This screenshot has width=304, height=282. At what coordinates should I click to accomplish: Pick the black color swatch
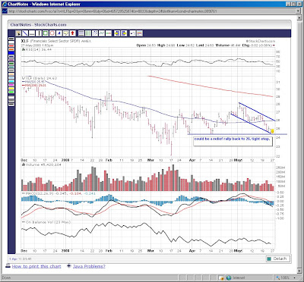pyautogui.click(x=11, y=39)
